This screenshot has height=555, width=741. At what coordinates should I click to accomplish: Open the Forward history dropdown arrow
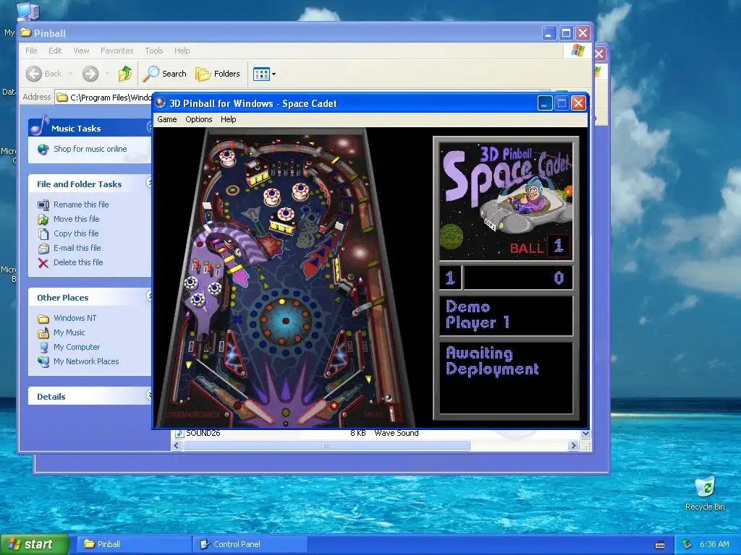tap(107, 74)
